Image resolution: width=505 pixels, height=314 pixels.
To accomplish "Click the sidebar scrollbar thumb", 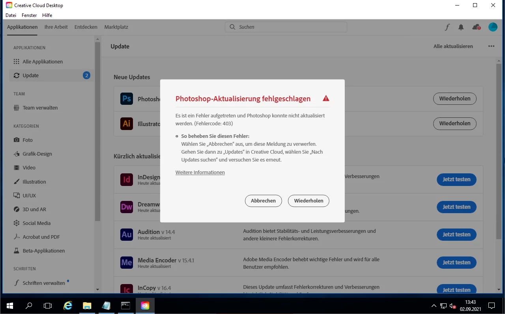I will click(x=98, y=131).
